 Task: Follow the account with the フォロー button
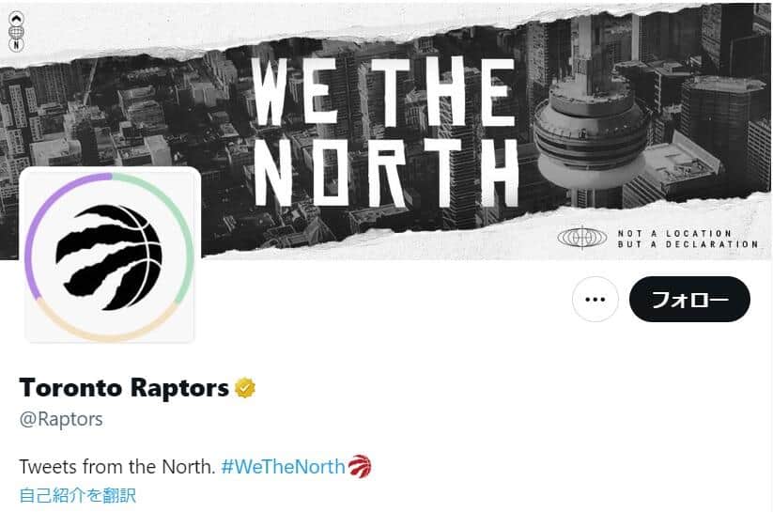pyautogui.click(x=689, y=299)
